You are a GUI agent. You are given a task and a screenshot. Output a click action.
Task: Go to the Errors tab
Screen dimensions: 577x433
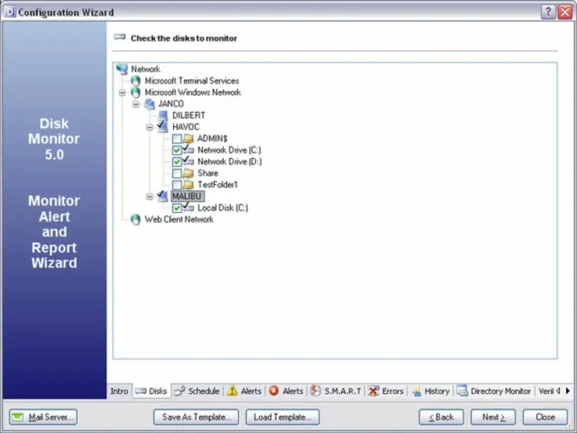[386, 391]
